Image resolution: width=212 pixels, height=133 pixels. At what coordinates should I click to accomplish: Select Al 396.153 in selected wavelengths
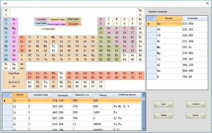pyautogui.click(x=177, y=65)
